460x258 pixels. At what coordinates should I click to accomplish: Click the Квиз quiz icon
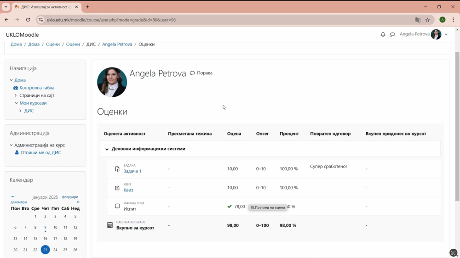(117, 188)
